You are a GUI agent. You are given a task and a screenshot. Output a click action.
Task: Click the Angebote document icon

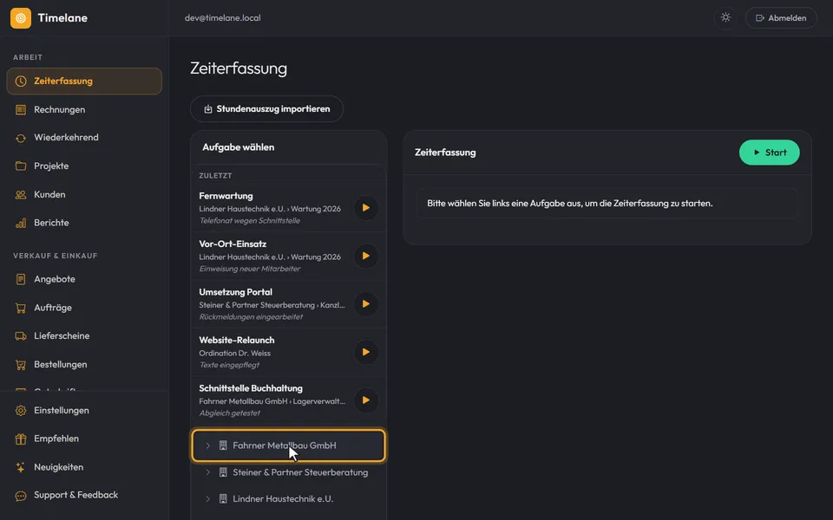[x=21, y=279]
